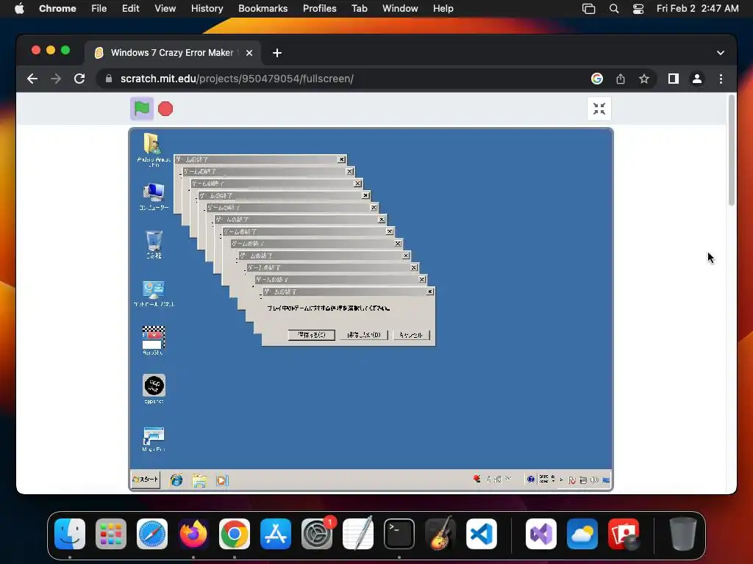
Task: Open the Edit menu
Action: point(131,9)
